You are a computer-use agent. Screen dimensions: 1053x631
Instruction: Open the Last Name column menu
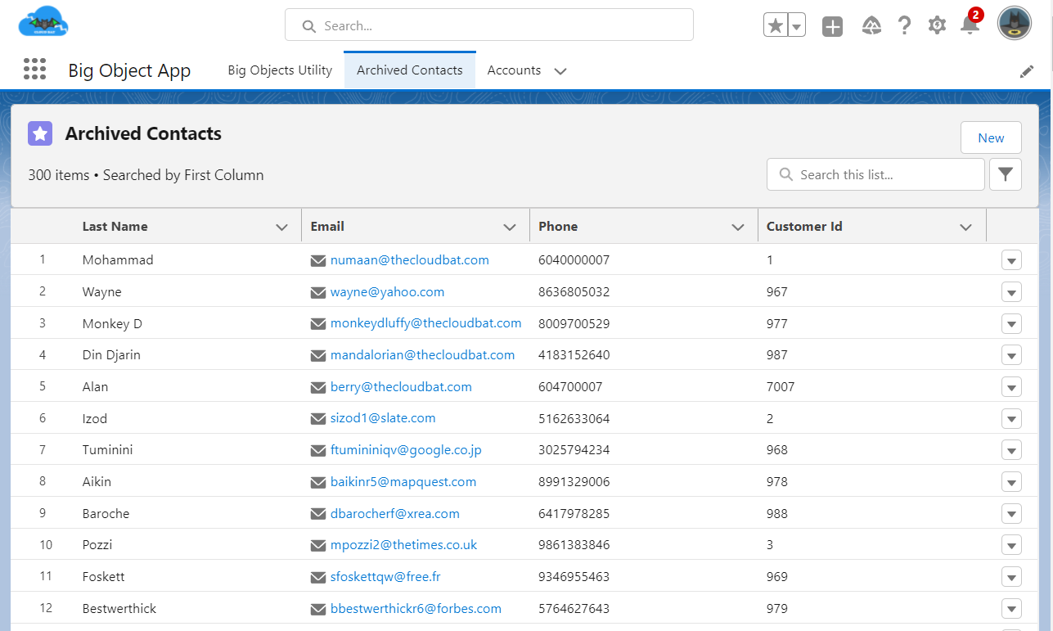282,227
